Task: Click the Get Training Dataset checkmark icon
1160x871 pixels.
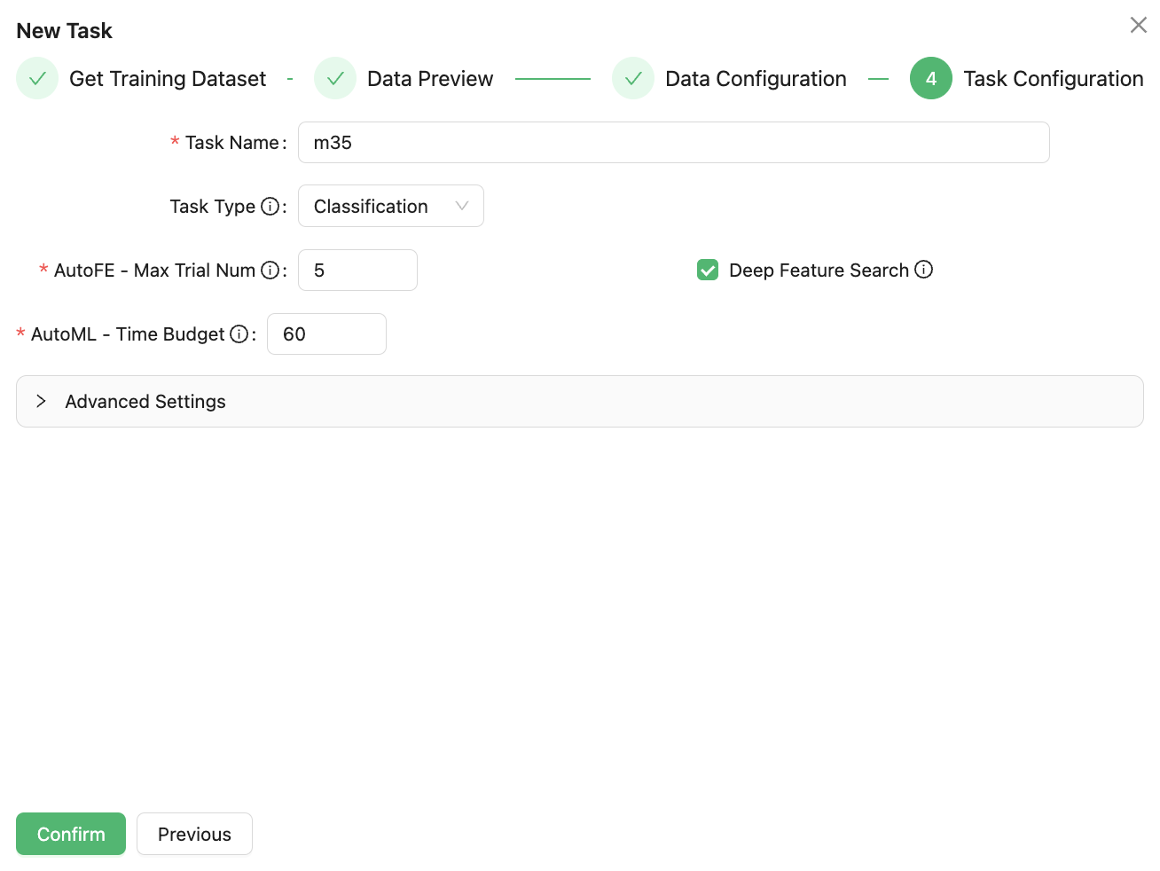Action: click(x=37, y=79)
